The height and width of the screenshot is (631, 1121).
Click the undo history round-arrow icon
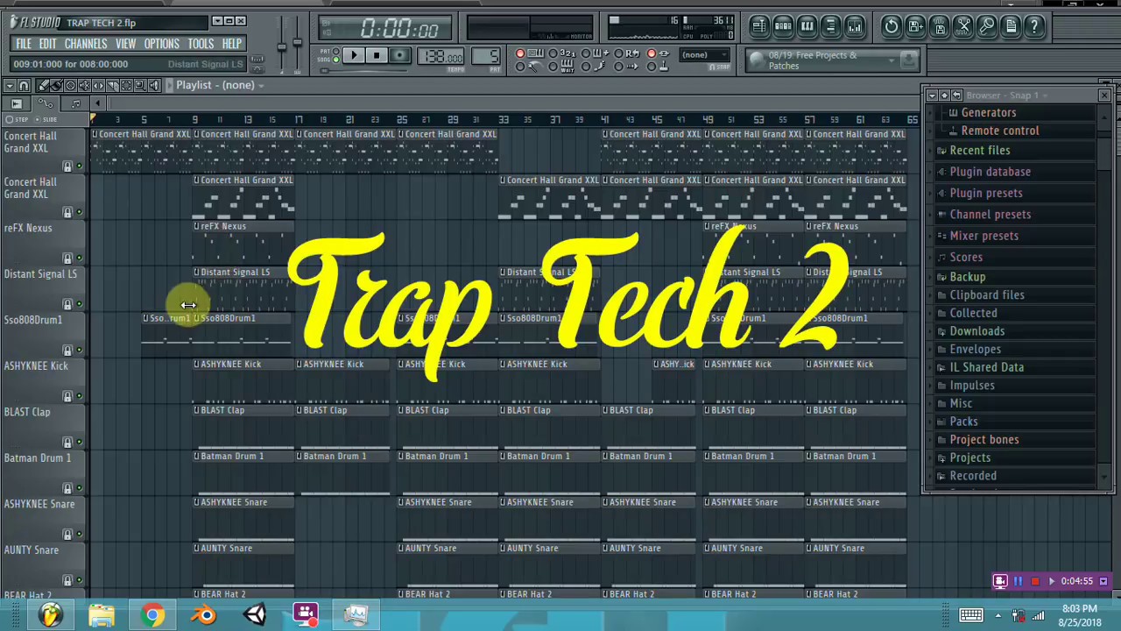coord(892,26)
